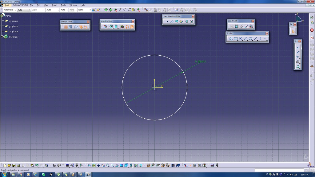
Task: Choose the Circle tool in Profile toolbar
Action: point(241,39)
